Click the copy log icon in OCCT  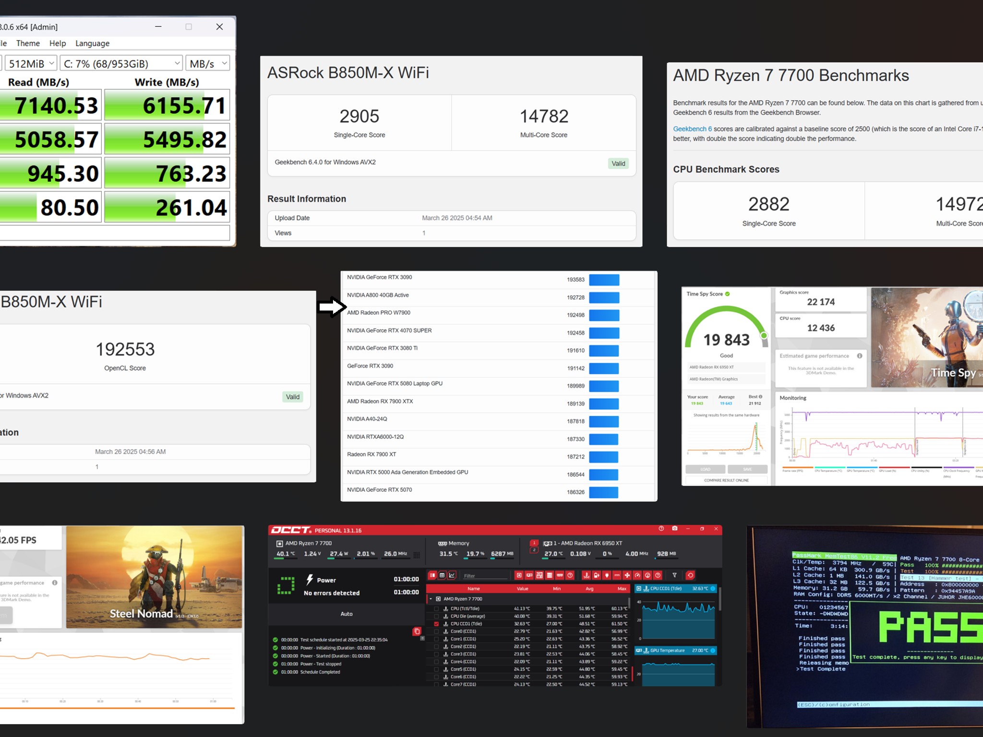pyautogui.click(x=417, y=631)
